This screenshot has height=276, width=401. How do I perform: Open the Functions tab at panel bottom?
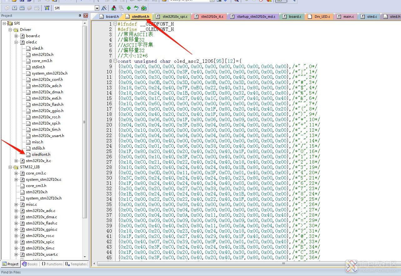click(52, 264)
